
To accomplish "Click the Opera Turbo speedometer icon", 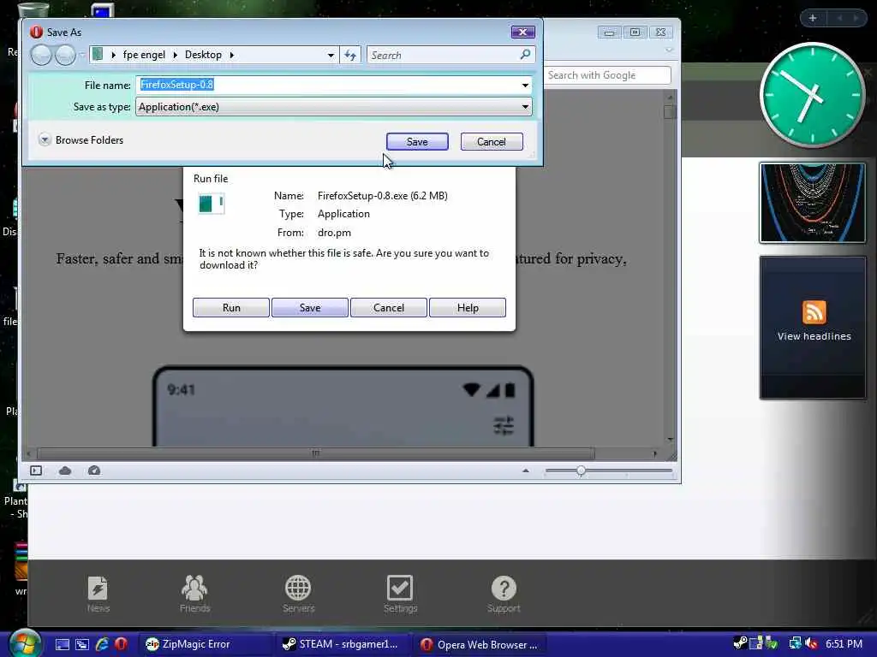I will pyautogui.click(x=94, y=471).
